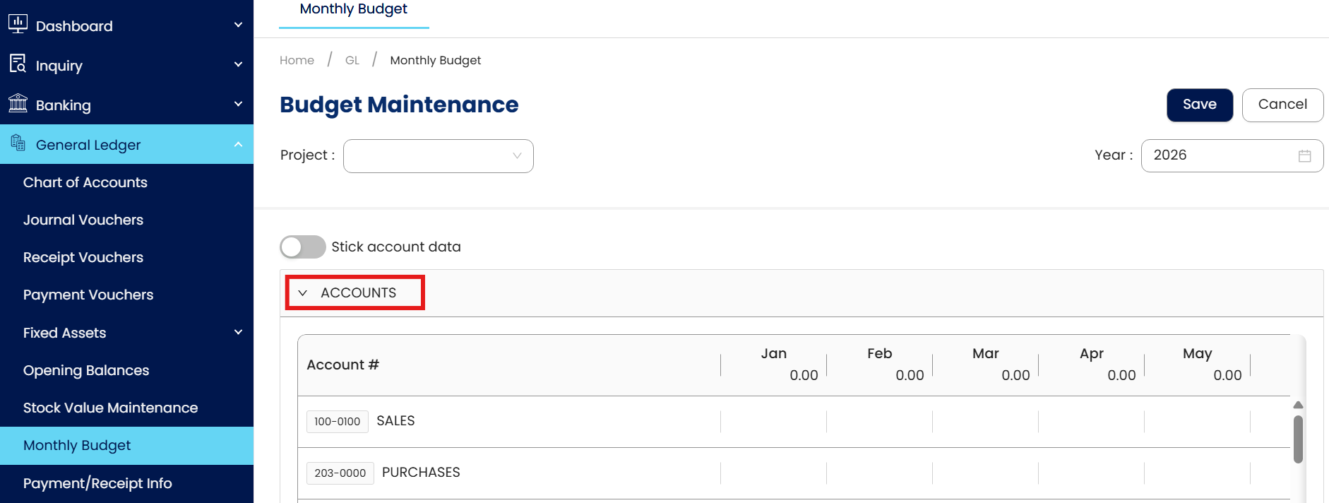
Task: Click the Cancel button
Action: click(1282, 105)
